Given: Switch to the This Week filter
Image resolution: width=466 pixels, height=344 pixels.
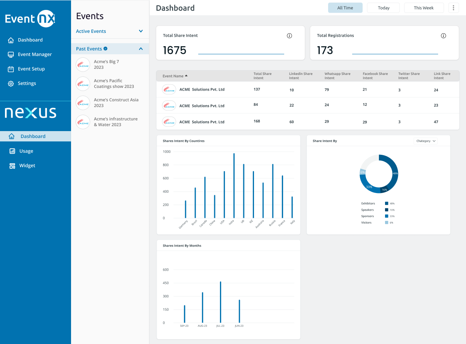Looking at the screenshot, I should 424,8.
